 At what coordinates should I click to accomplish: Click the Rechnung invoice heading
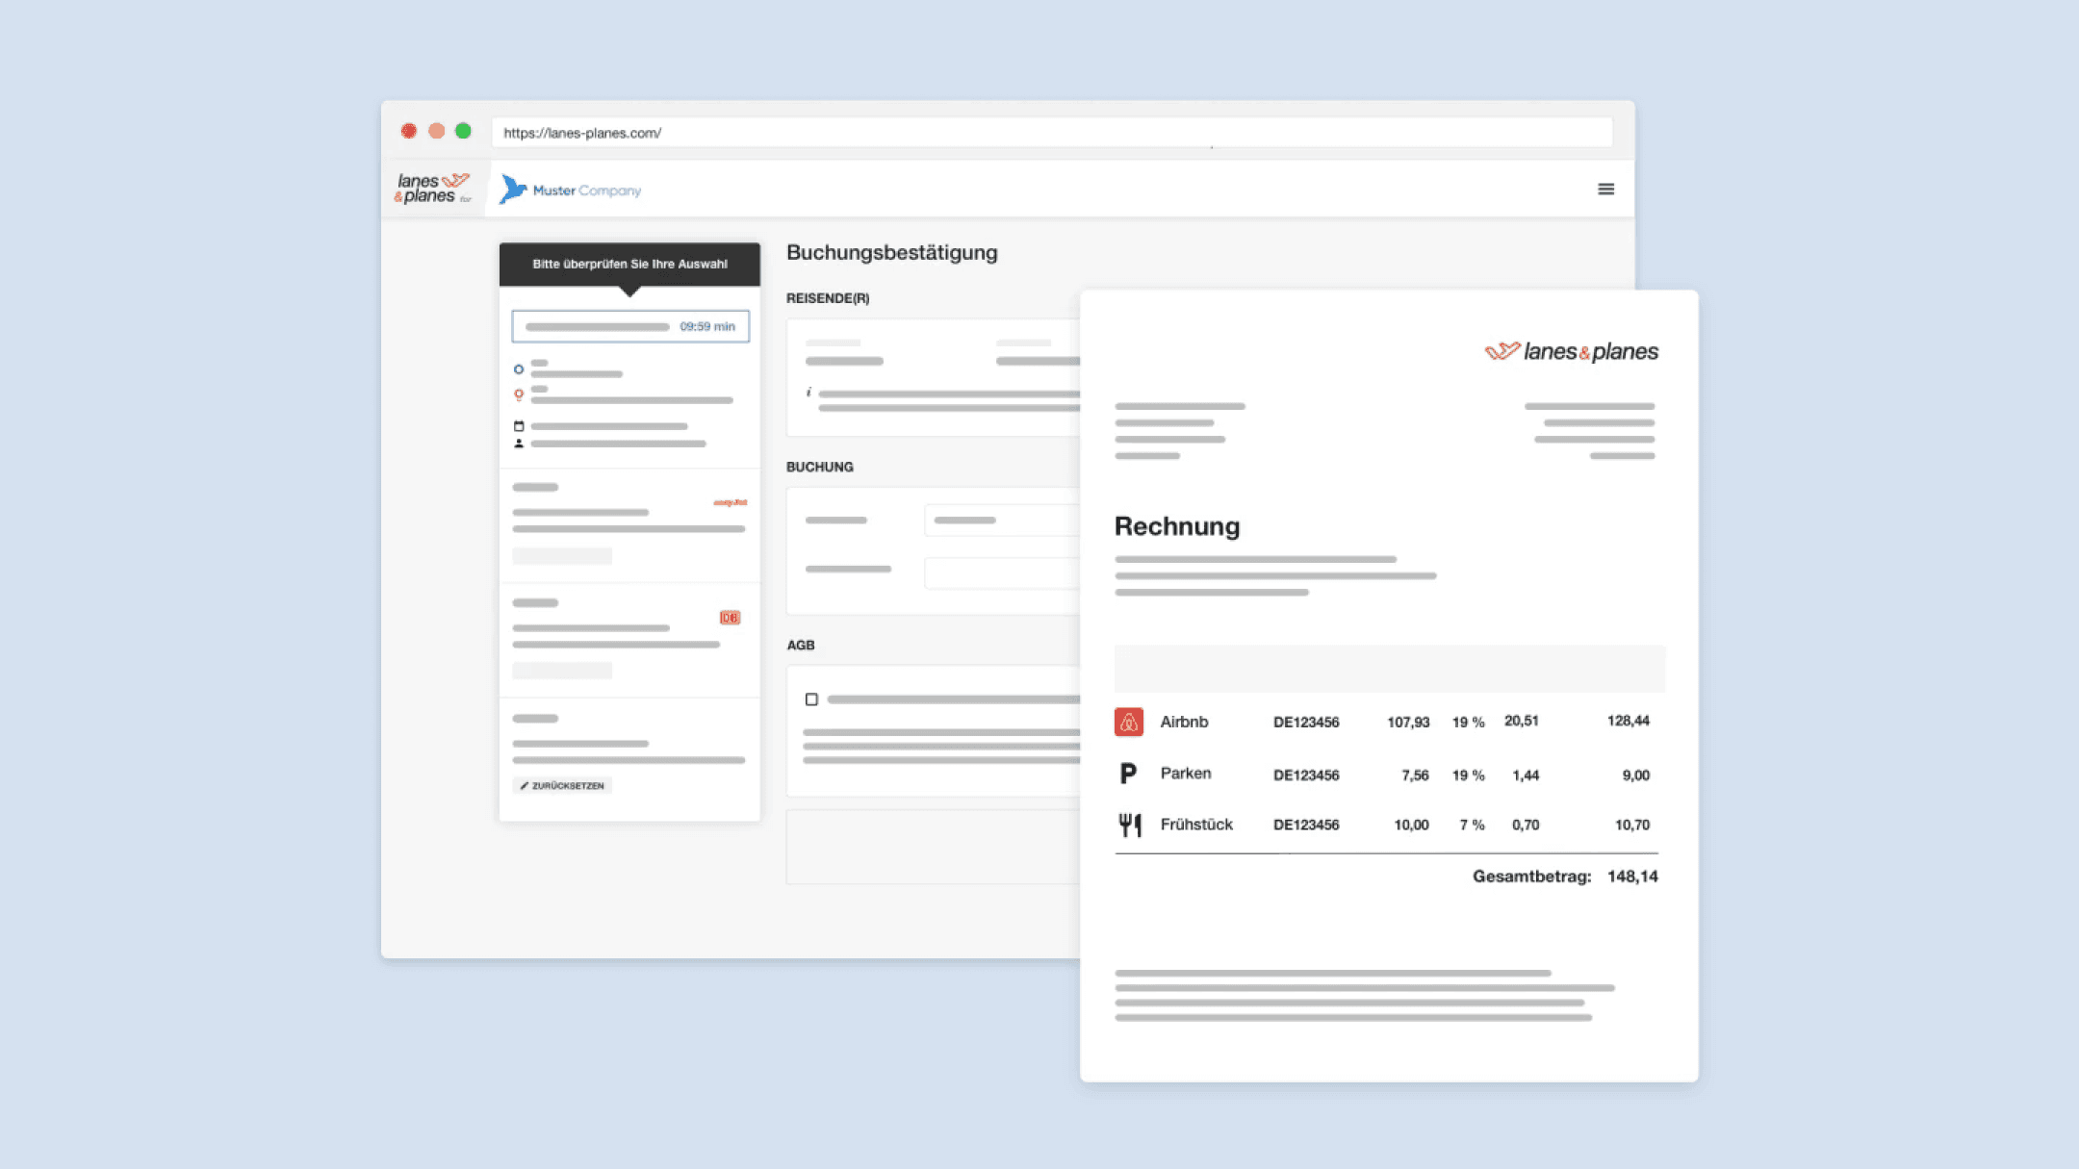pos(1176,526)
